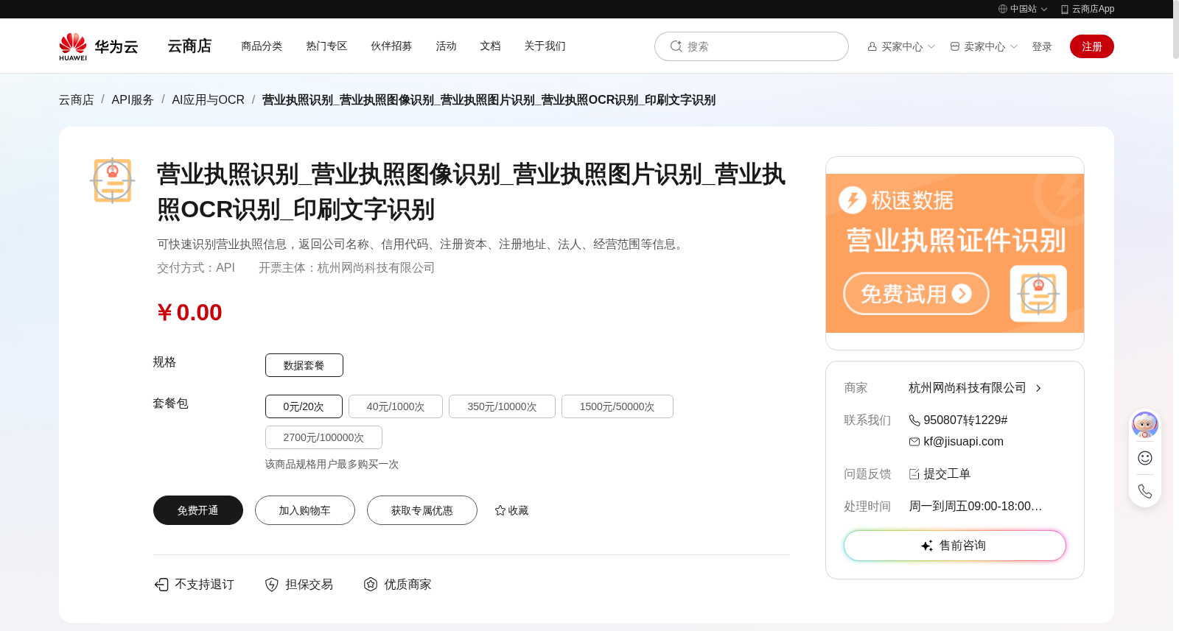1179x631 pixels.
Task: Click the star icon to favorite (收藏)
Action: click(500, 510)
